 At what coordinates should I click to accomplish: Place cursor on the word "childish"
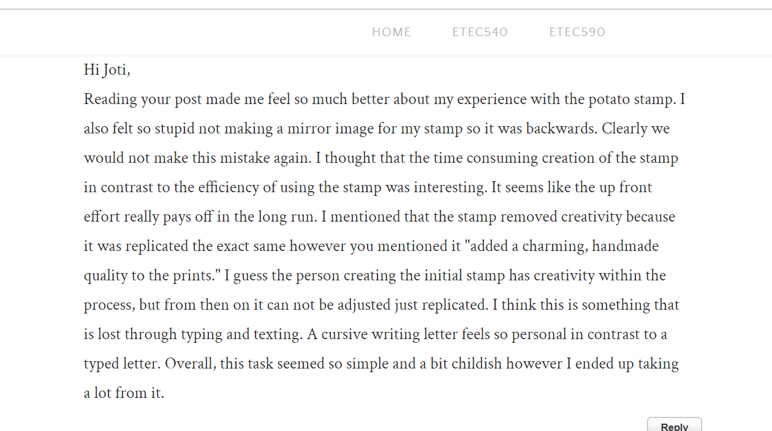click(x=476, y=364)
